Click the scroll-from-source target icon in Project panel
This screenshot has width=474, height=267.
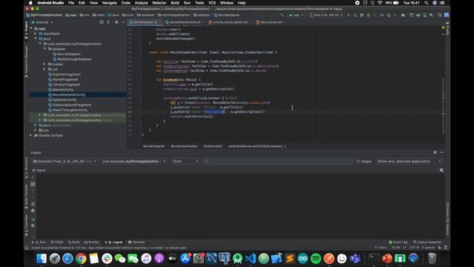point(101,22)
